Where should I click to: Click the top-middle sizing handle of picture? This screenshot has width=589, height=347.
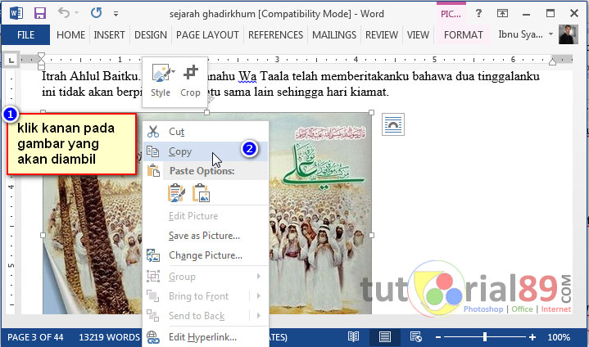tap(206, 113)
